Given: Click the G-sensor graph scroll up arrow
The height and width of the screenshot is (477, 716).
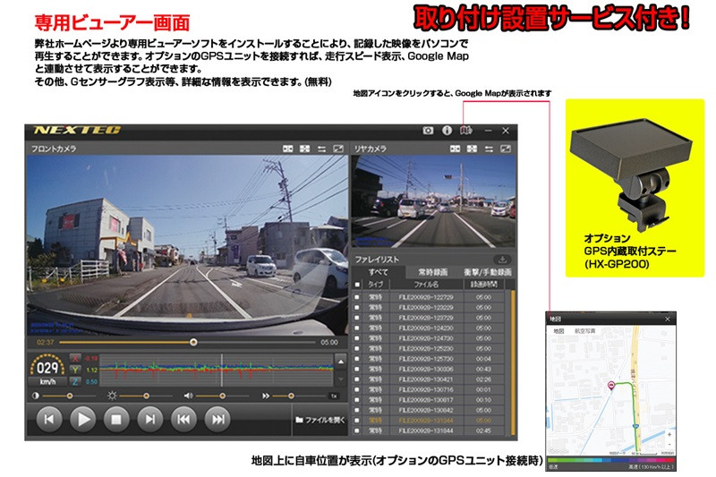Looking at the screenshot, I should coord(340,360).
